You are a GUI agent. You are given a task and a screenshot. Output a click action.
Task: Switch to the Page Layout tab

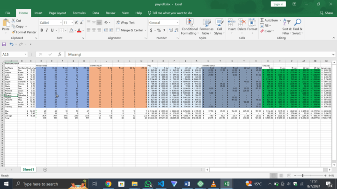coord(58,13)
